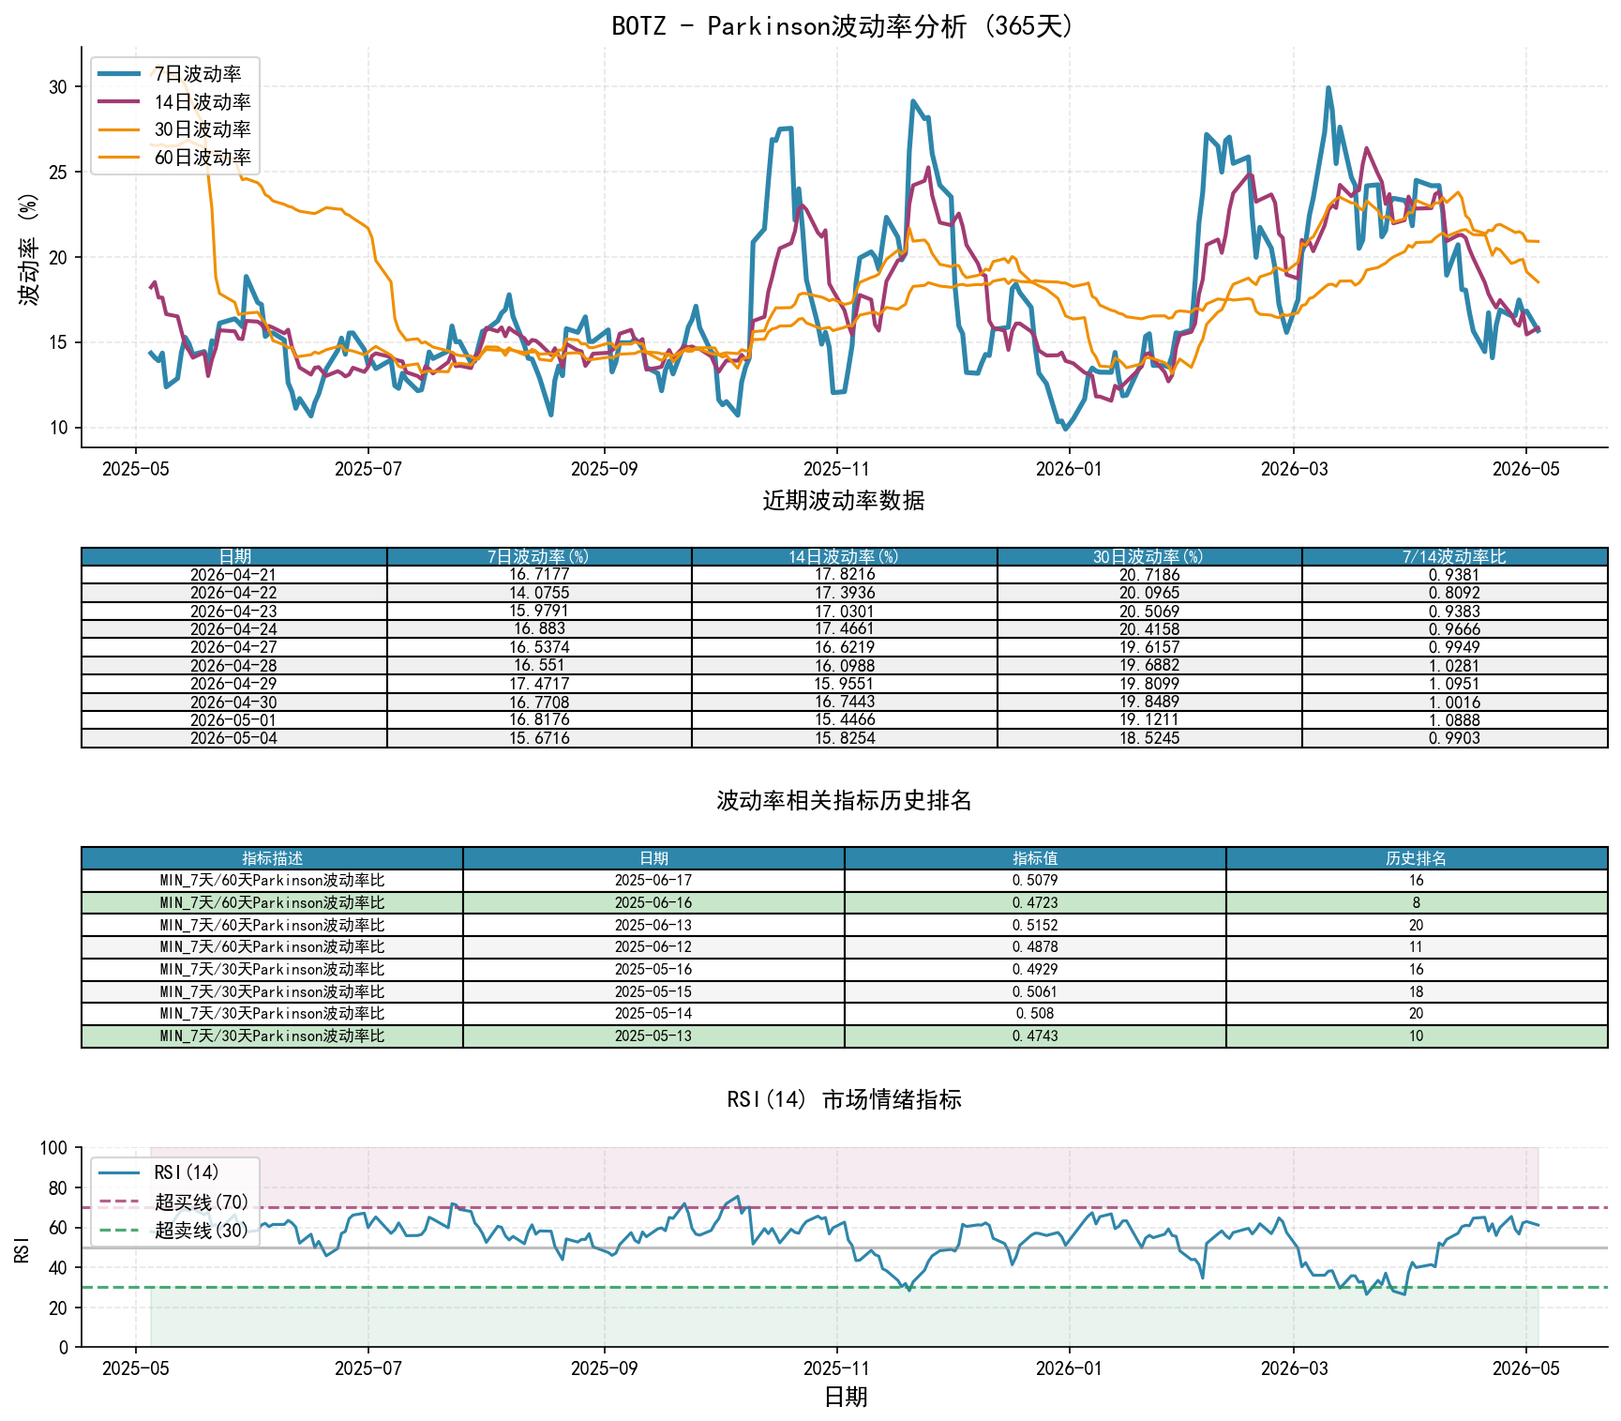Select the date cell "2025-06-13"

coord(653,925)
